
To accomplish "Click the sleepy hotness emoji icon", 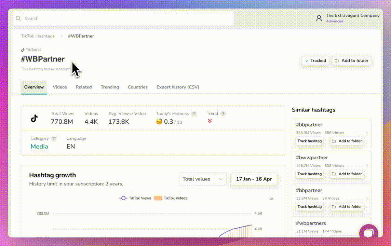I will point(159,122).
